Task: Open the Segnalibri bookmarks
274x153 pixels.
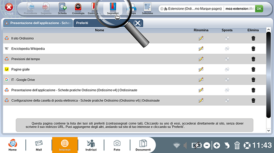Action: coord(113,8)
